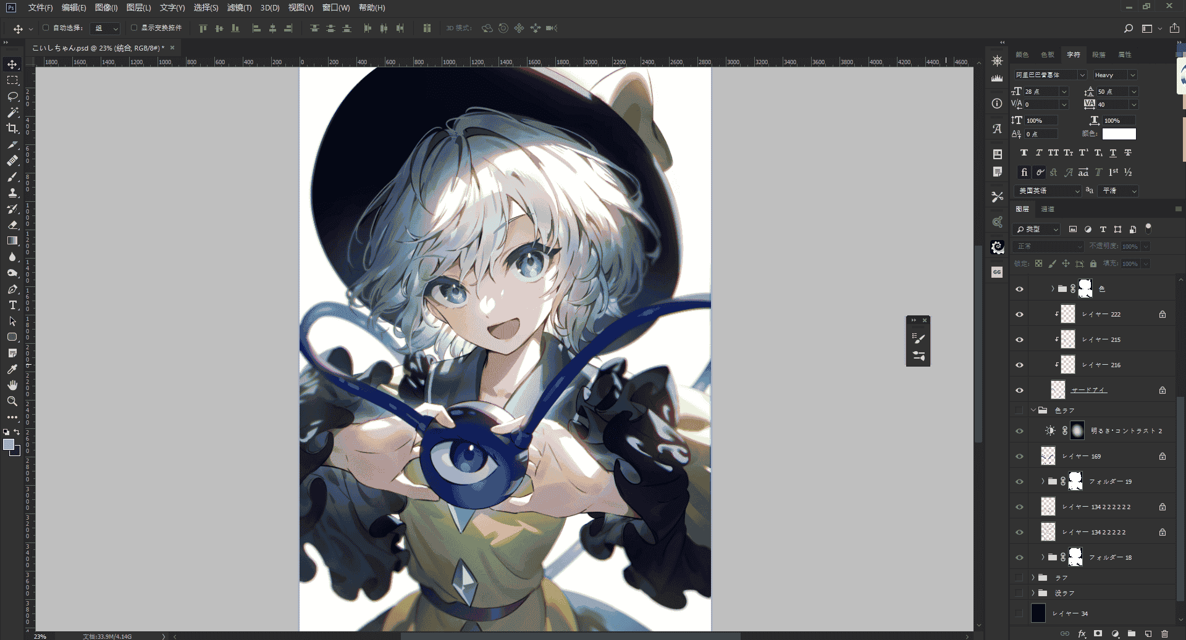Open the font family dropdown 阿里巴巴普惠体
Image resolution: width=1186 pixels, height=640 pixels.
1082,75
